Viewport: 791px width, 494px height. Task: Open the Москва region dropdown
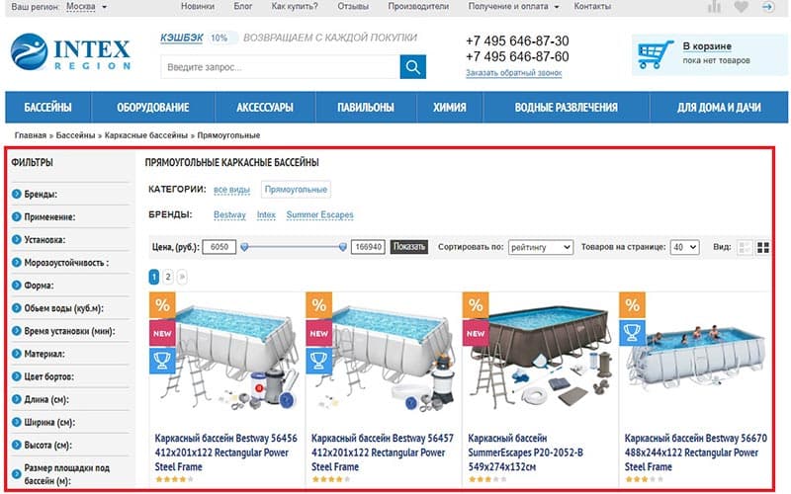87,7
